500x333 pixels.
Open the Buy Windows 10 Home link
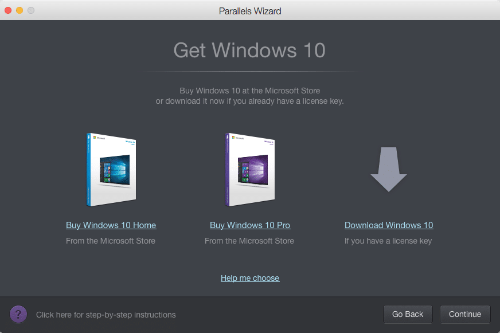111,225
